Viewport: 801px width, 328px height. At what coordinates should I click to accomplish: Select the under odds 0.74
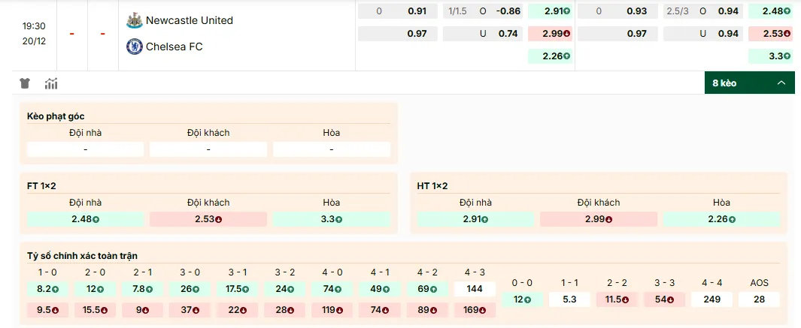point(508,34)
